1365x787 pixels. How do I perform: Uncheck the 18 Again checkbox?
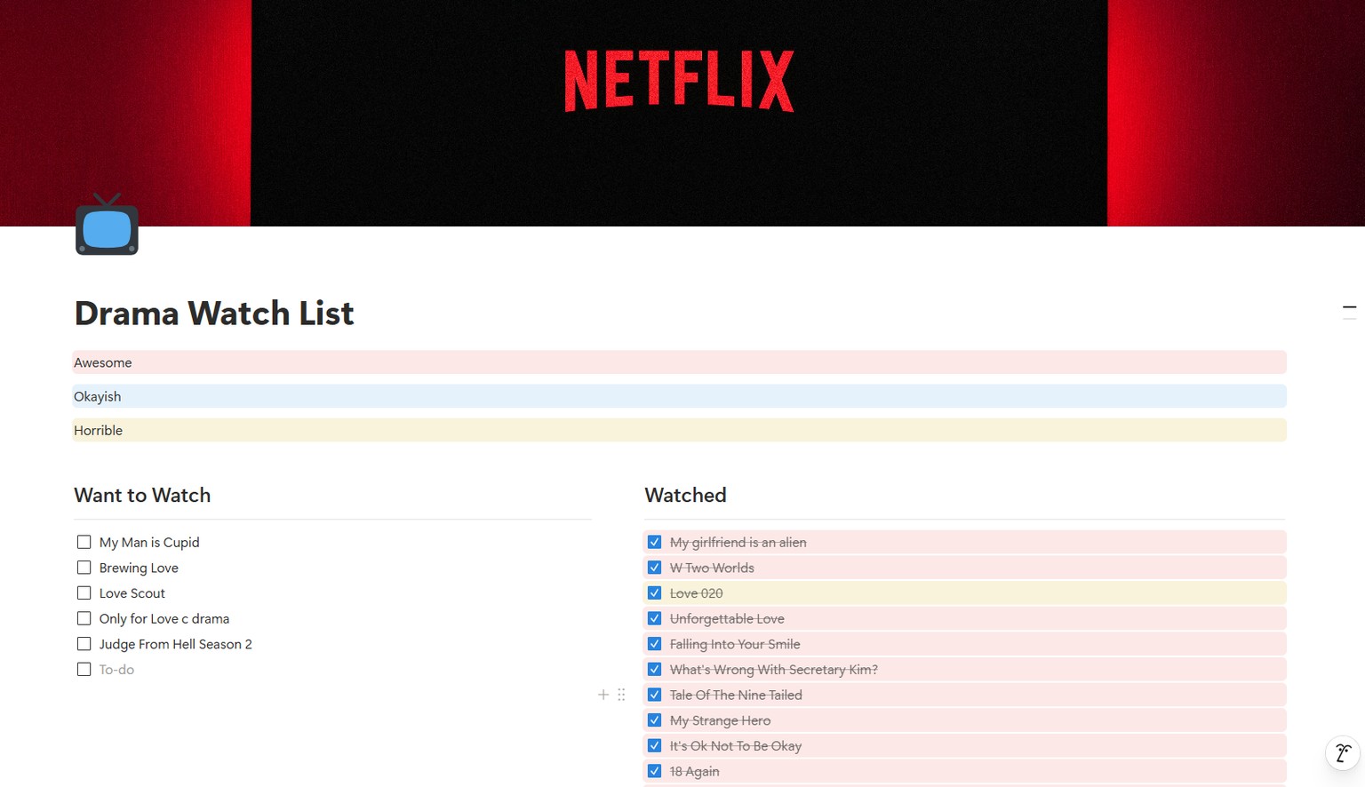[x=654, y=771]
